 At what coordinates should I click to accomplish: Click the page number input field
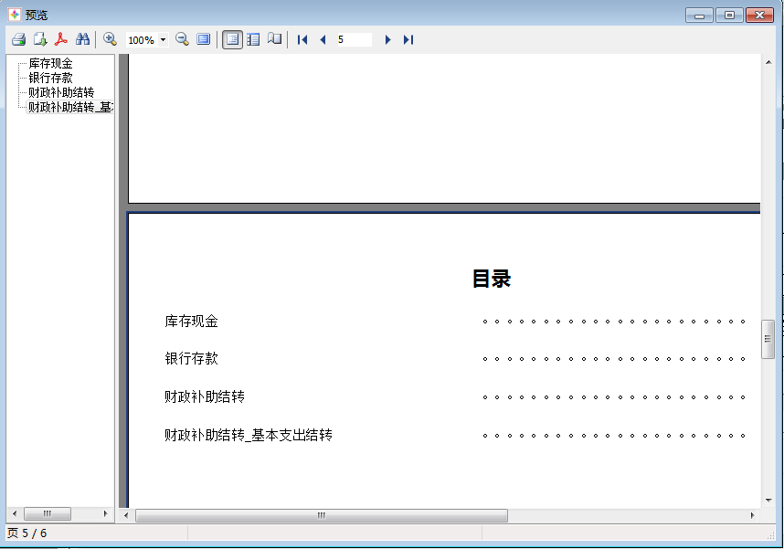coord(354,40)
